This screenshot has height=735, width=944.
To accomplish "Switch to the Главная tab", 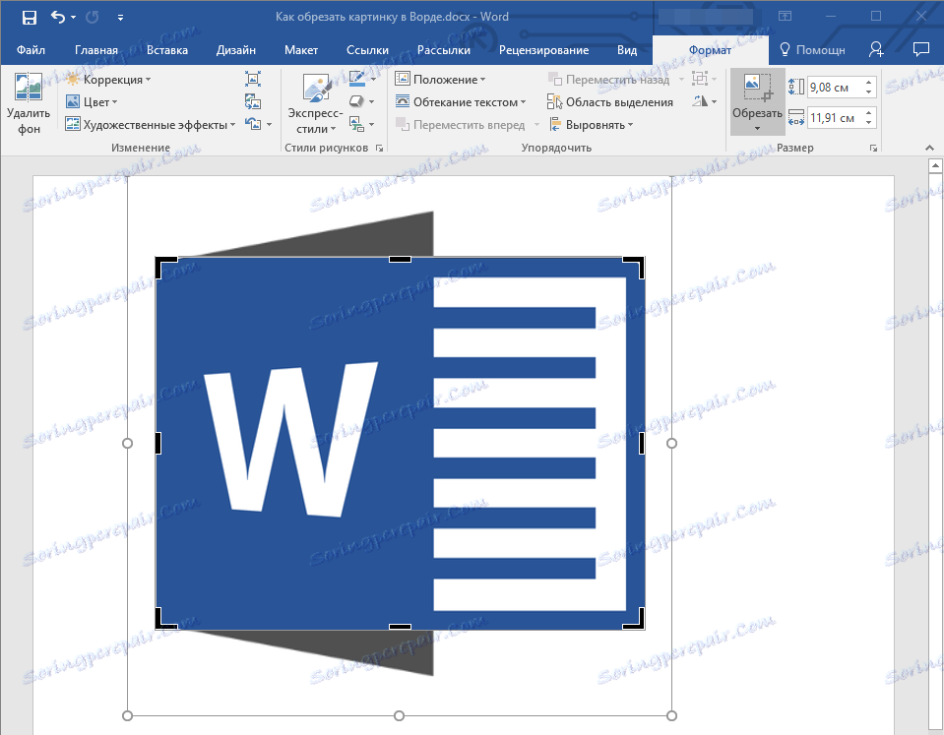I will (96, 50).
